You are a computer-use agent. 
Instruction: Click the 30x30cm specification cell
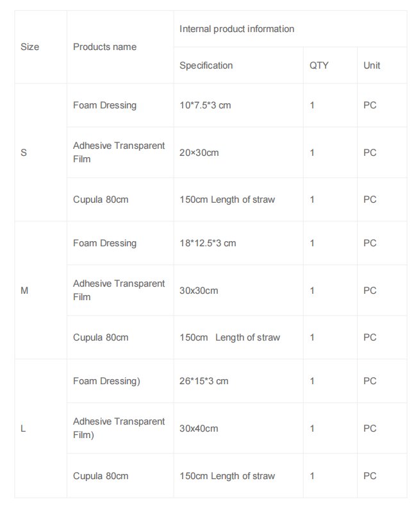coord(199,291)
